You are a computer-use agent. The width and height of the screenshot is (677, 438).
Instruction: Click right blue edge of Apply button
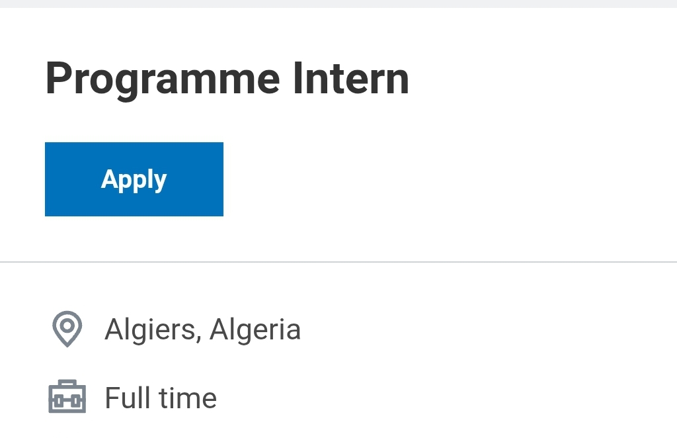(x=221, y=179)
